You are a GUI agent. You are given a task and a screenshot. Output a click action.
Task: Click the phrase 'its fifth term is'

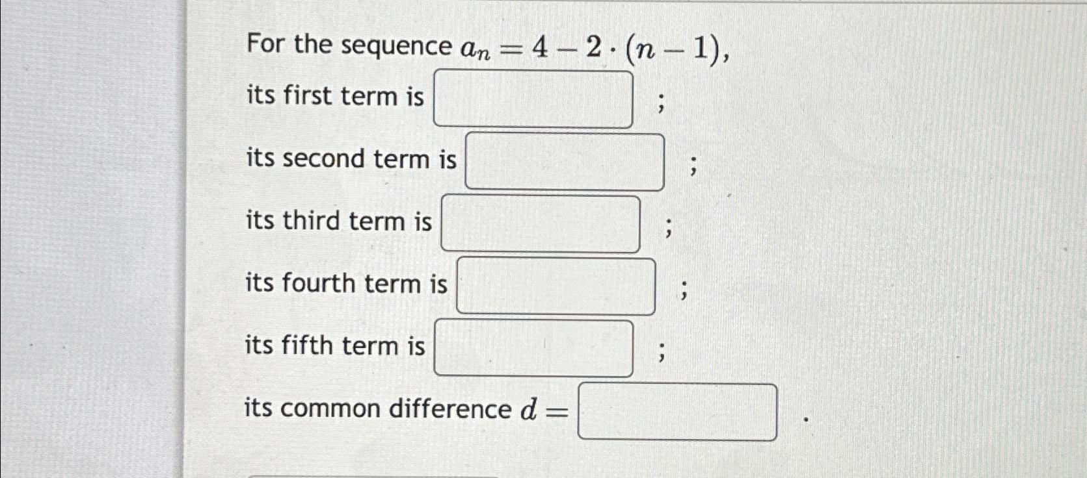[x=334, y=345]
